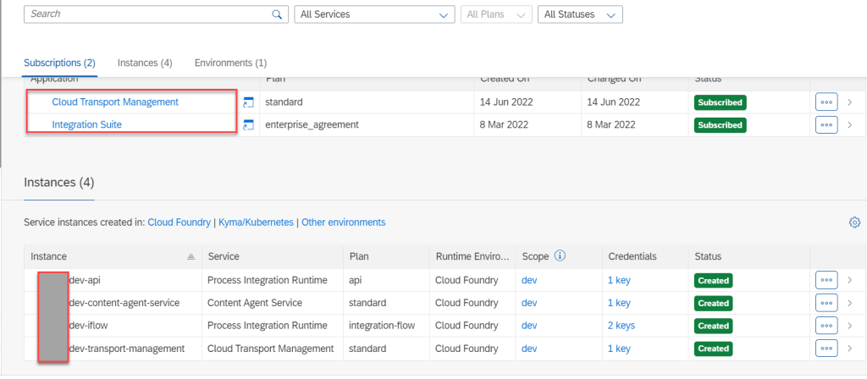Image resolution: width=867 pixels, height=379 pixels.
Task: Switch to the Instances (4) tab
Action: tap(145, 63)
